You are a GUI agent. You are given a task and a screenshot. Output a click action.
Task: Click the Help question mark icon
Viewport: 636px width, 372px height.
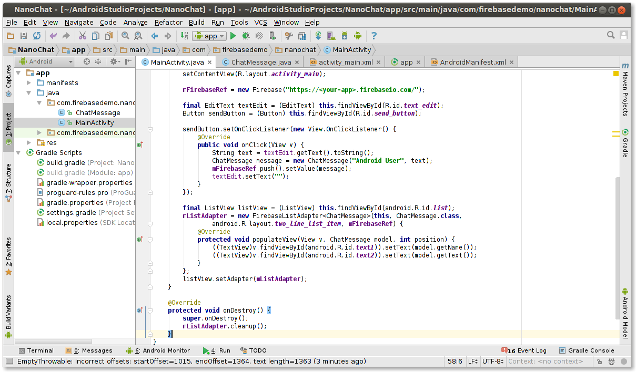374,36
